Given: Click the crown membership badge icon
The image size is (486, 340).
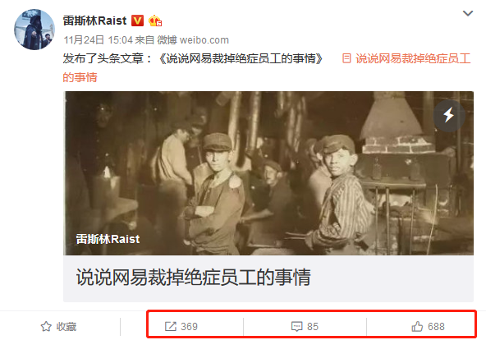Looking at the screenshot, I should [155, 21].
